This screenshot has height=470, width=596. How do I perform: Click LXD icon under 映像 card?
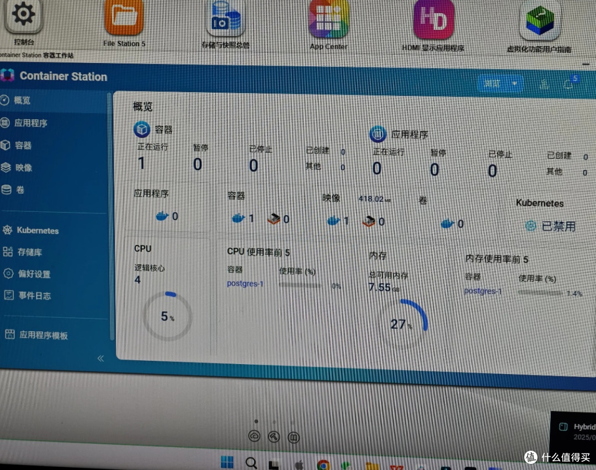click(369, 221)
